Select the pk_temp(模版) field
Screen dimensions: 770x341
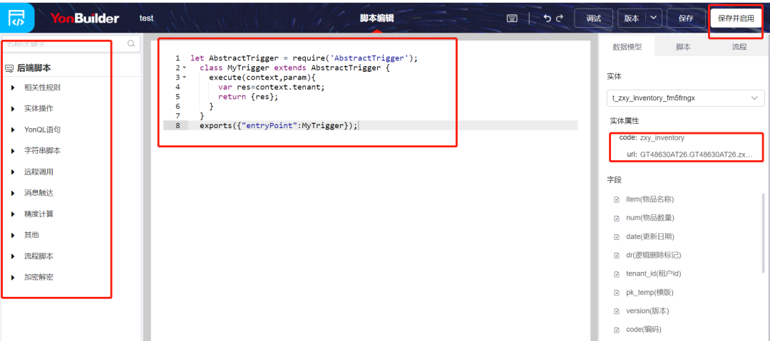coord(650,293)
